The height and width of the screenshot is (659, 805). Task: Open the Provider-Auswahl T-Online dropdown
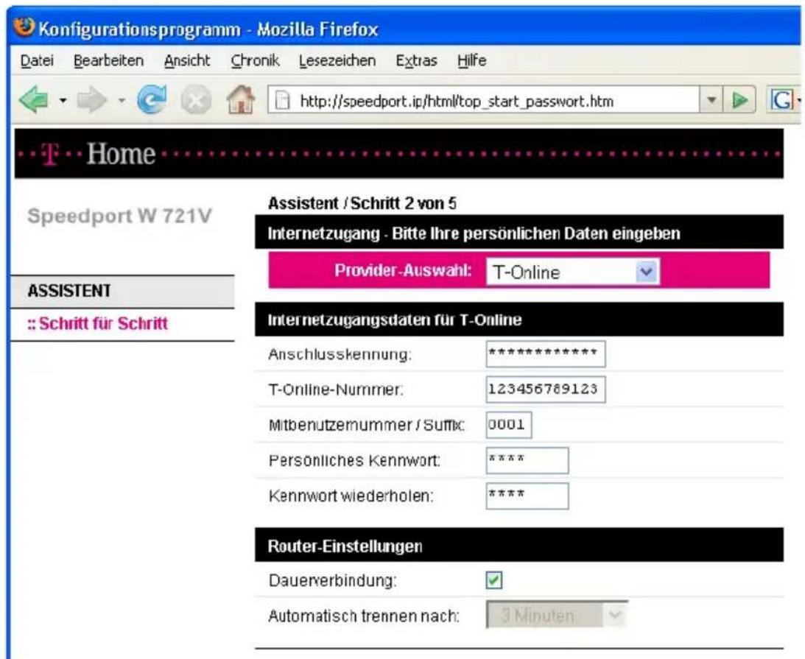pos(573,272)
